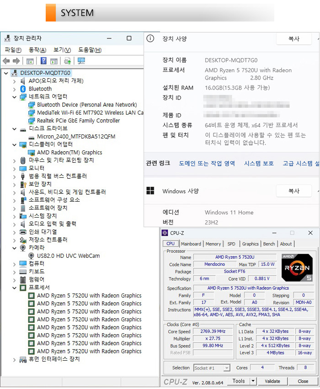Click the Tools button in CPU-Z

(239, 381)
